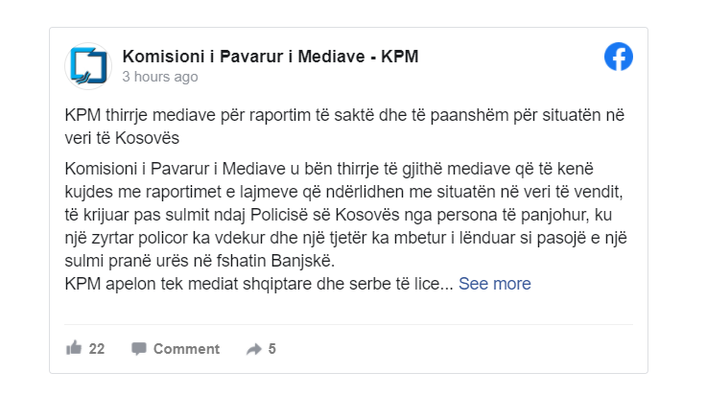This screenshot has height=396, width=706.
Task: Click the KPM page profile avatar
Action: [87, 65]
